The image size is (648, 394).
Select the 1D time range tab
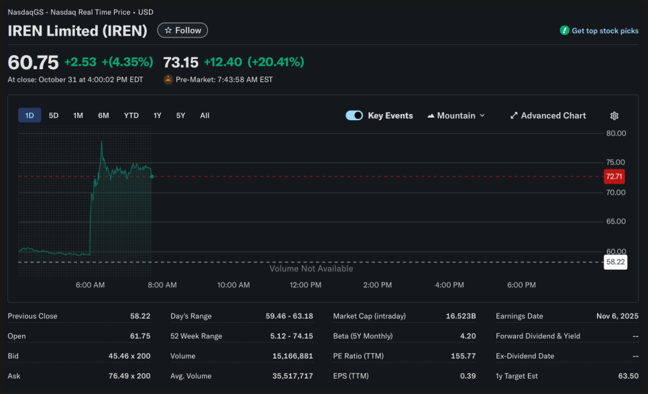click(30, 115)
